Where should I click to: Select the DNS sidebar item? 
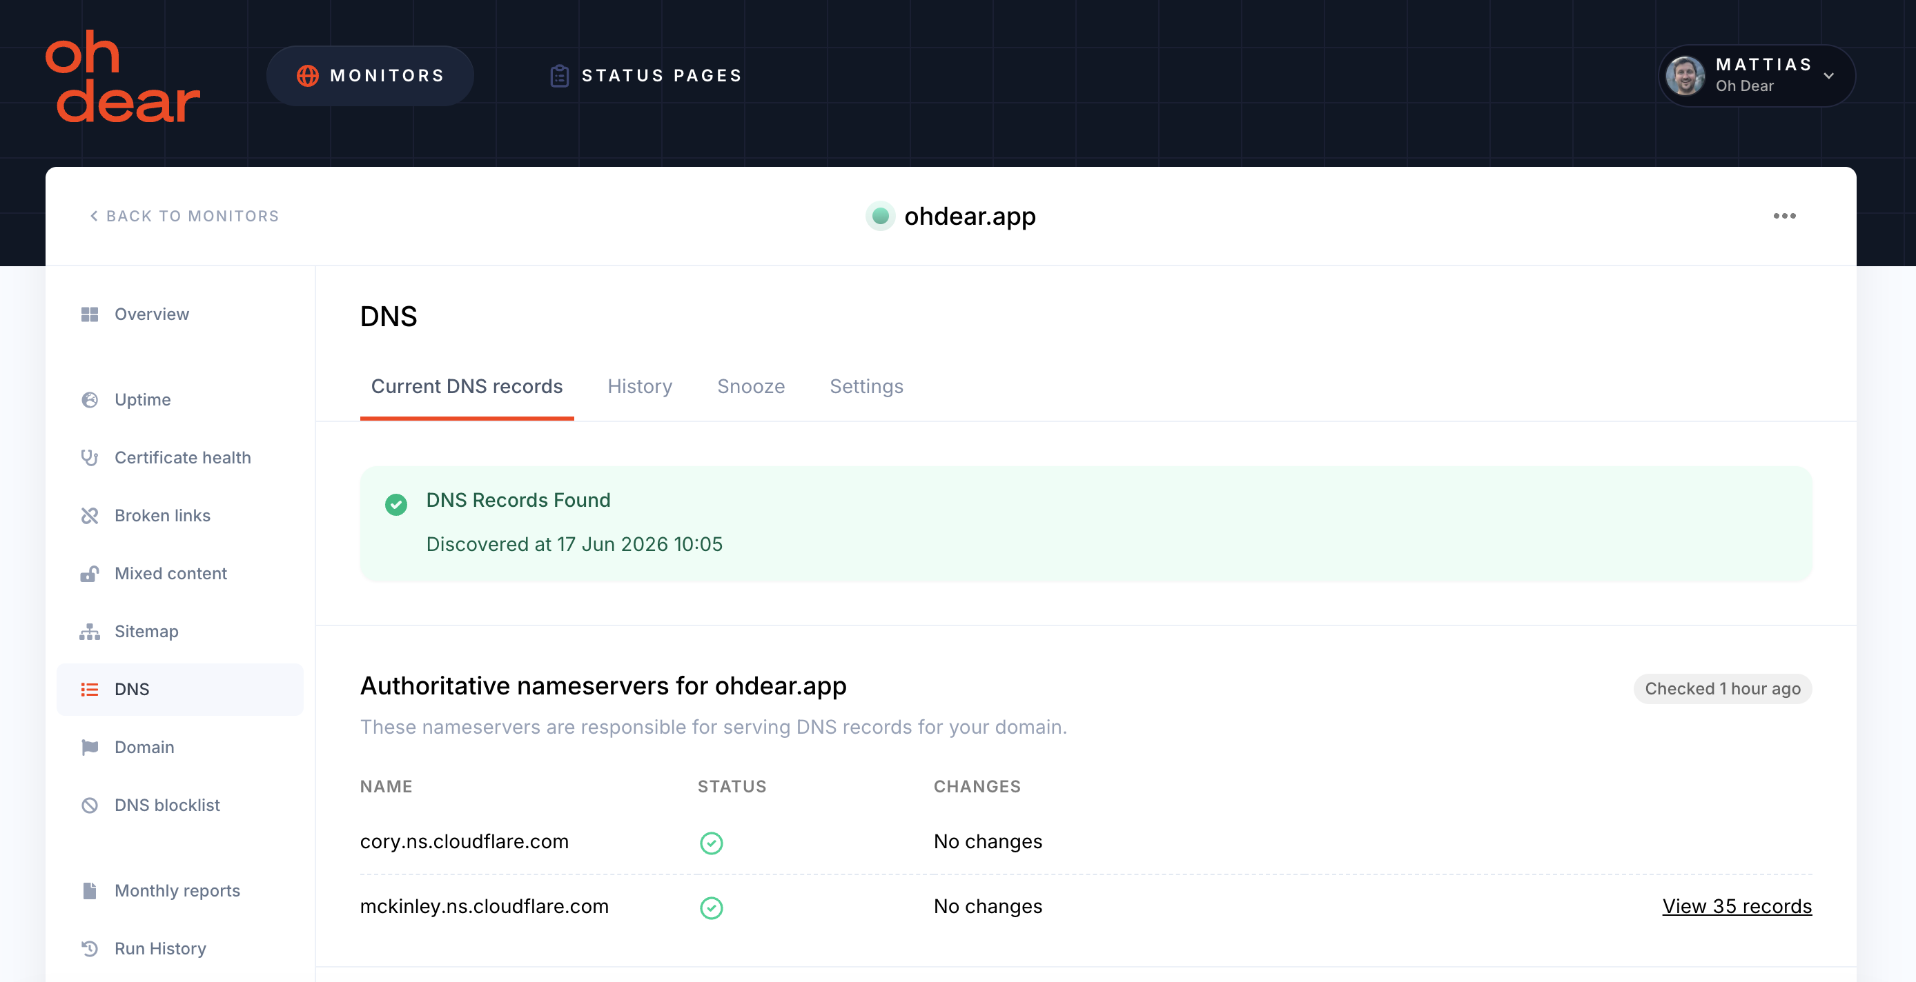[180, 690]
